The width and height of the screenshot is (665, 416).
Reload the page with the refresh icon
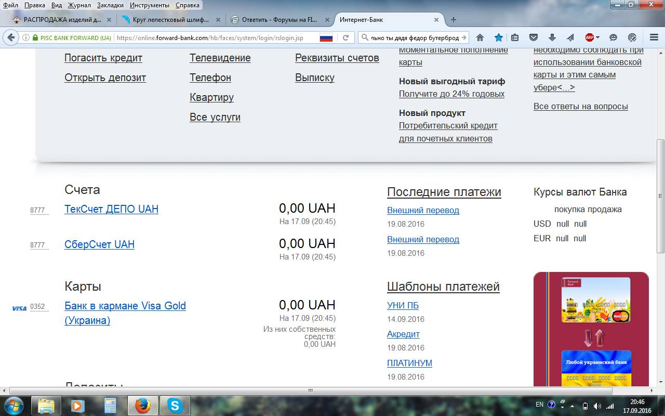pos(345,38)
